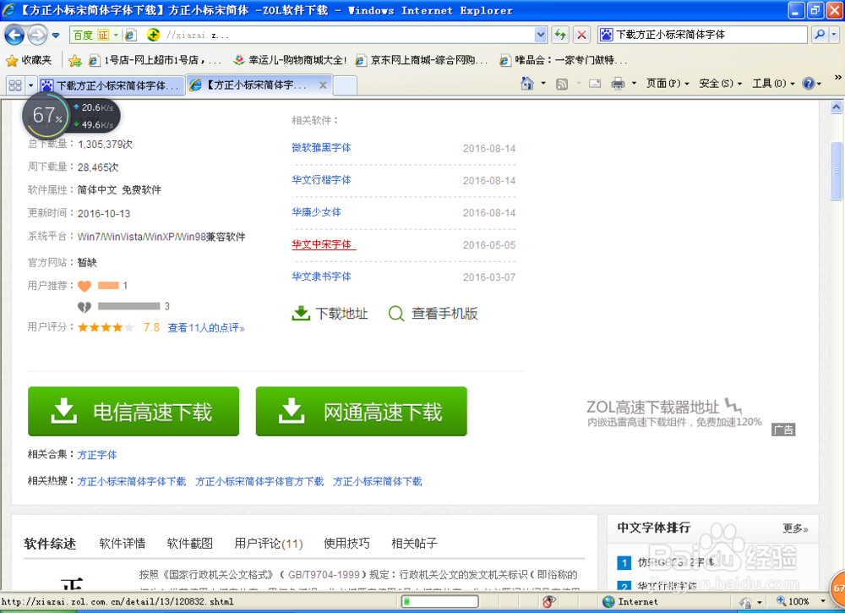Open the 方正小标宋简体下载 hot search link
Image resolution: width=845 pixels, height=613 pixels.
point(377,481)
